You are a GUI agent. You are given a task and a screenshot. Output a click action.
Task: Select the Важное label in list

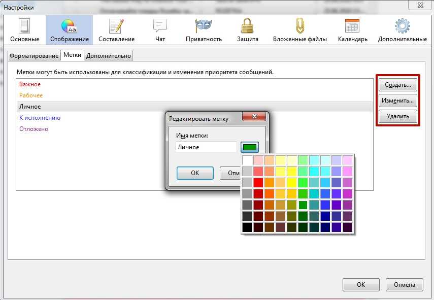pyautogui.click(x=30, y=84)
